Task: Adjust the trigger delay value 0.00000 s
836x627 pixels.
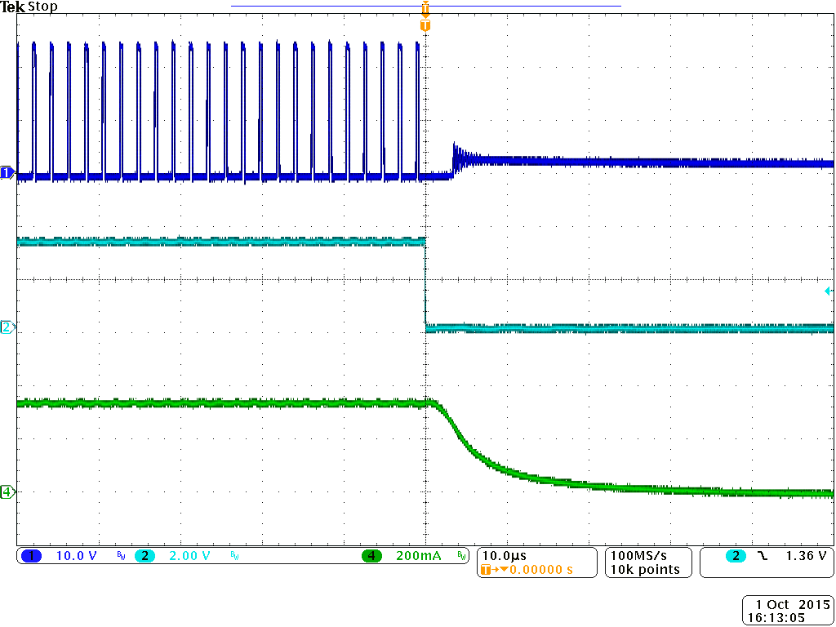Action: tap(540, 570)
